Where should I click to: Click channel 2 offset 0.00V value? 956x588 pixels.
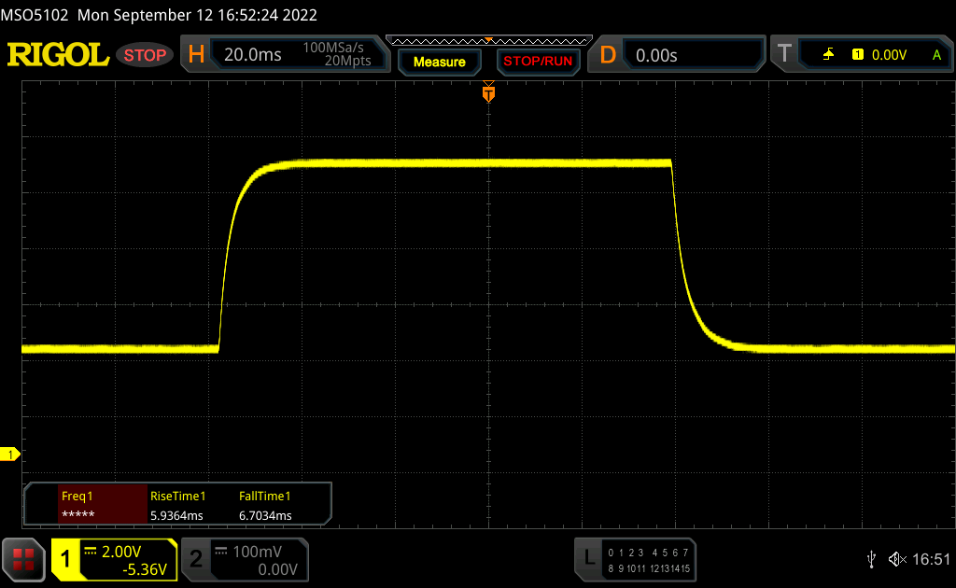click(x=277, y=569)
